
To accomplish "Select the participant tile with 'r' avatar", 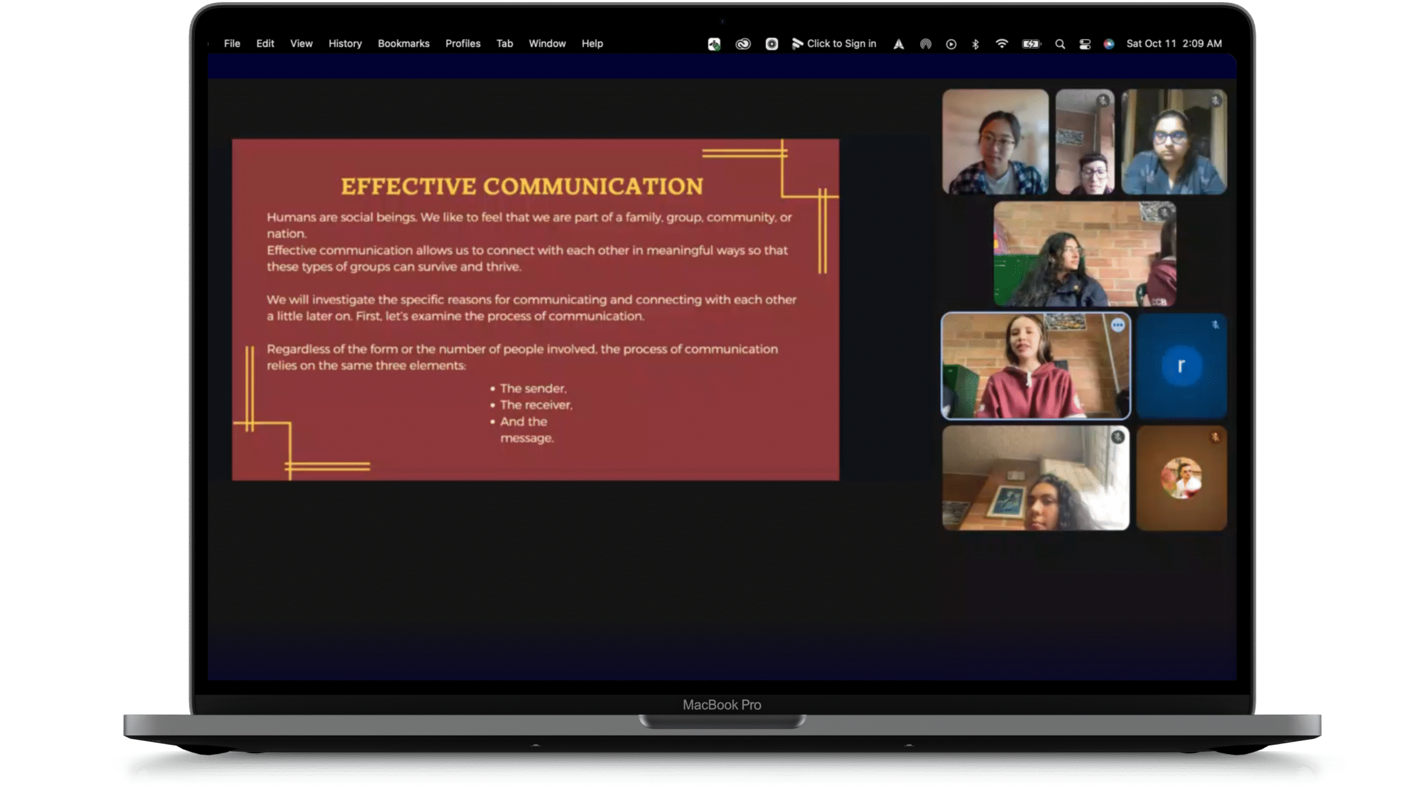I will coord(1181,366).
